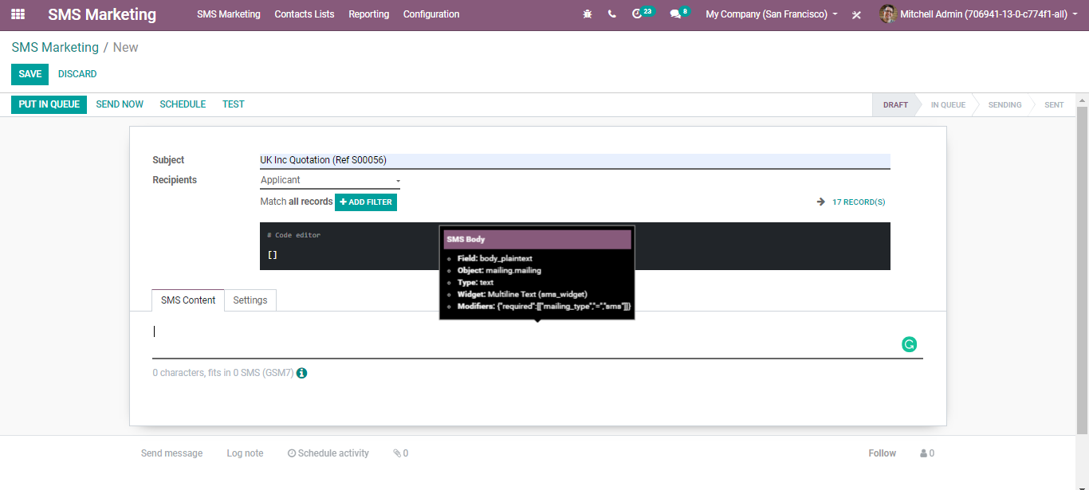Open the apps grid menu icon
Image resolution: width=1089 pixels, height=490 pixels.
point(18,14)
